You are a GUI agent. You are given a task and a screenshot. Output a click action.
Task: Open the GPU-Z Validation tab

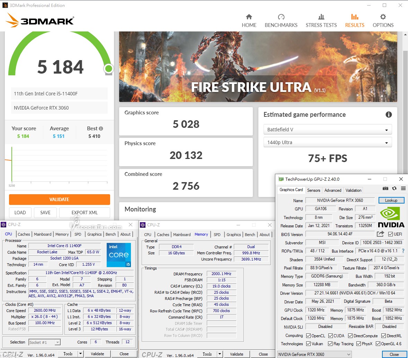[x=353, y=190]
